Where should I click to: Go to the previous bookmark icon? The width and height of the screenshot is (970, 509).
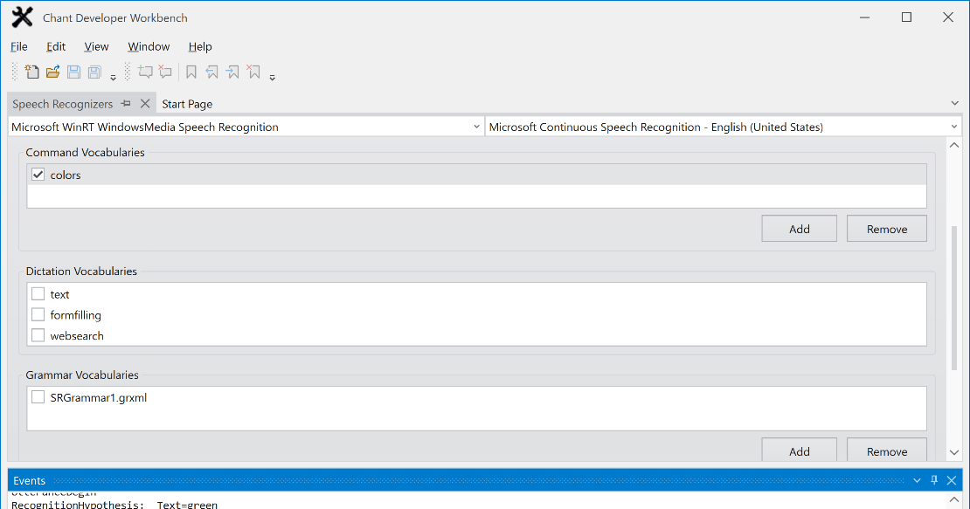pos(212,72)
